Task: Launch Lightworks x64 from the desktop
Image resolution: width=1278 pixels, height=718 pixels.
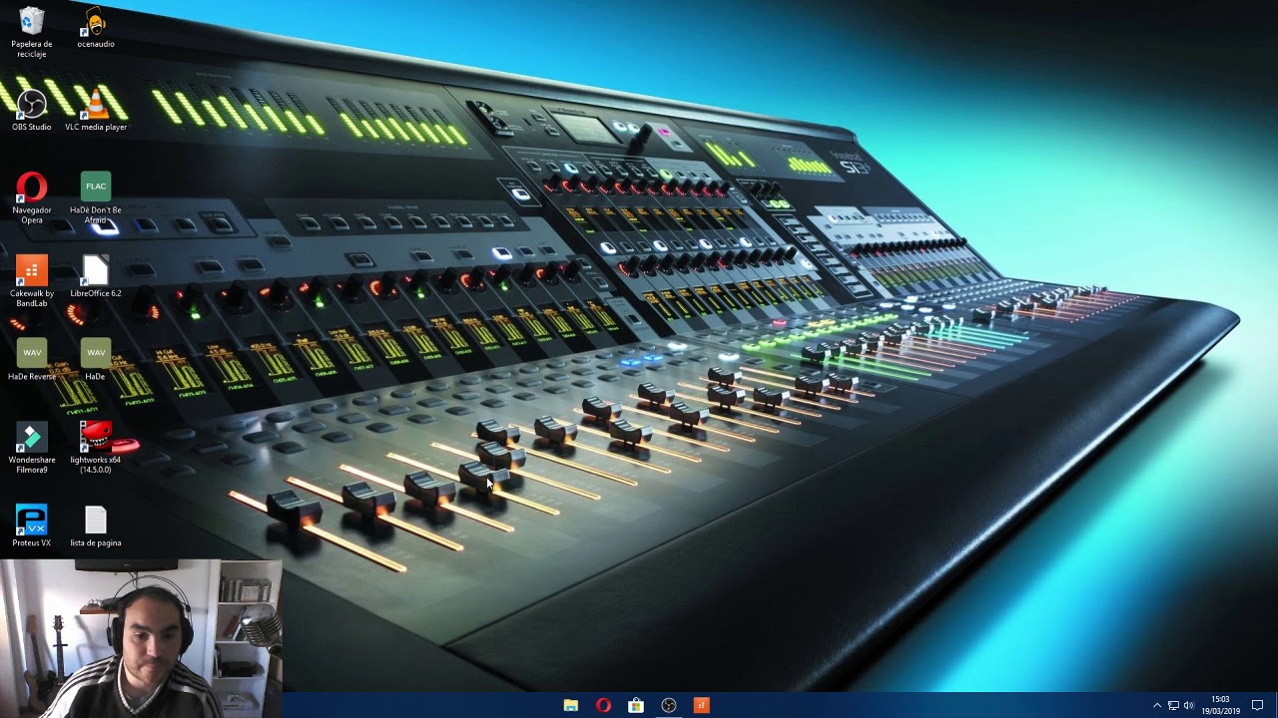Action: (x=96, y=448)
